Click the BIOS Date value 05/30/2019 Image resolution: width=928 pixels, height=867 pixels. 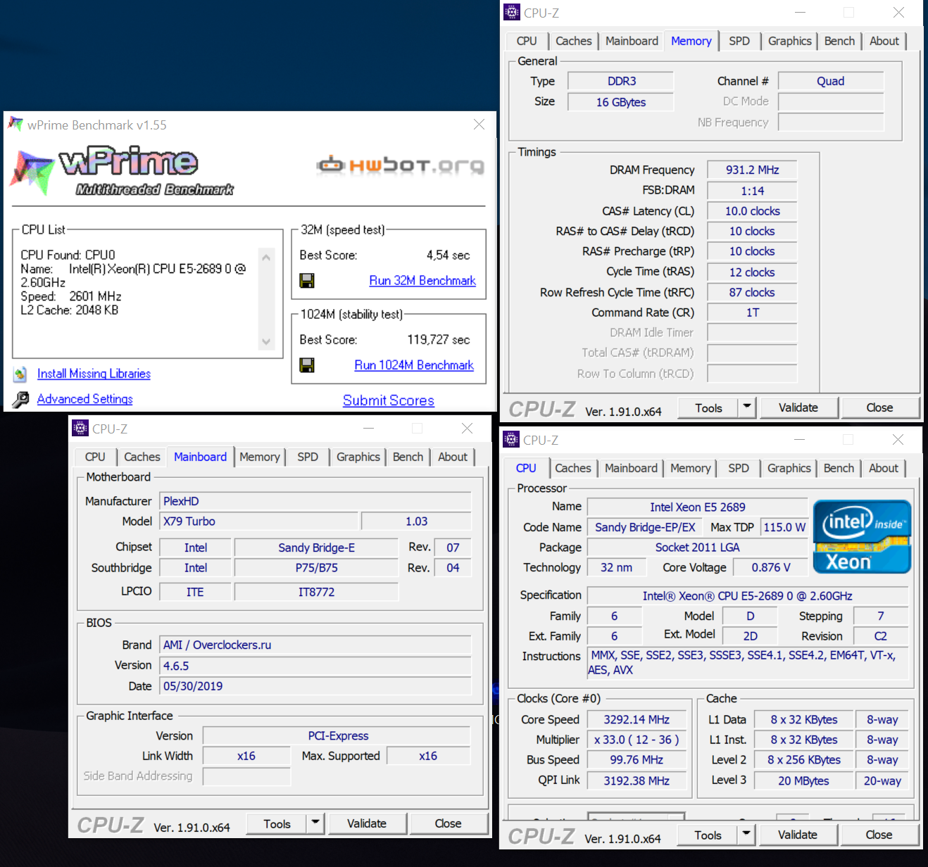[x=315, y=686]
